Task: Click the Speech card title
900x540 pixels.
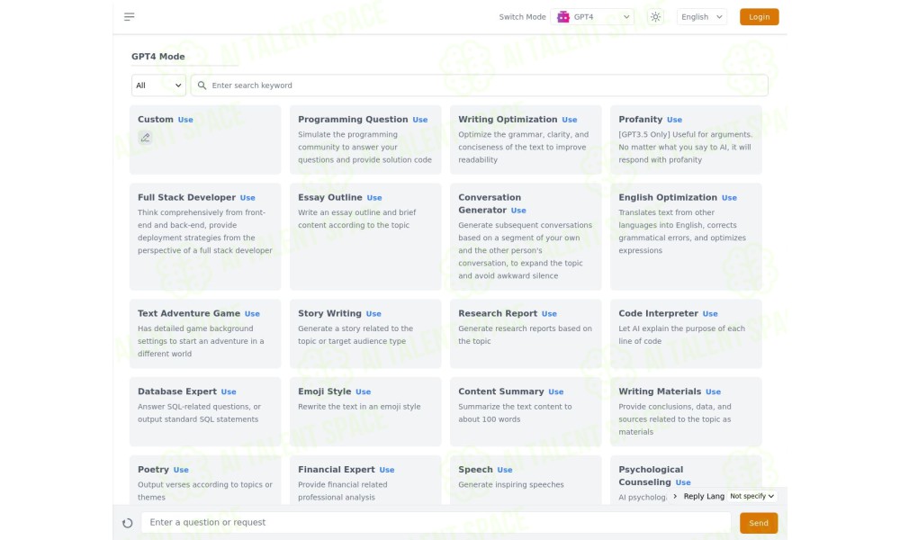Action: [475, 470]
